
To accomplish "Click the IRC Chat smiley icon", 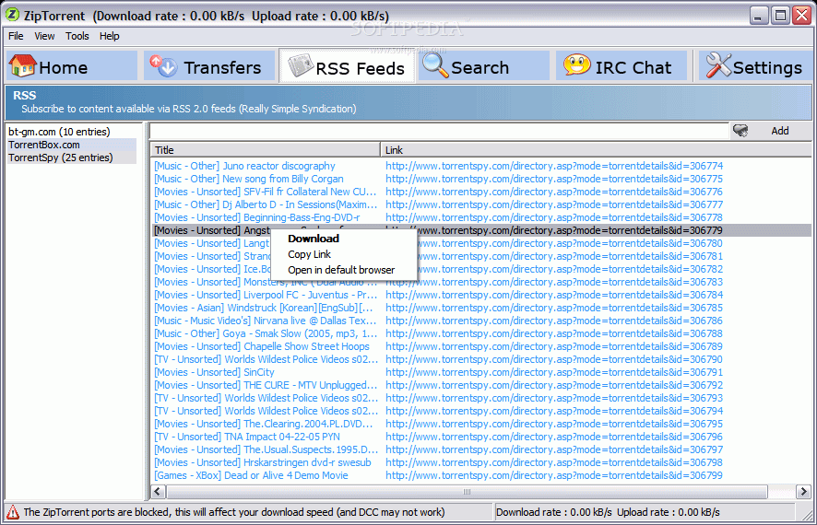I will 576,65.
